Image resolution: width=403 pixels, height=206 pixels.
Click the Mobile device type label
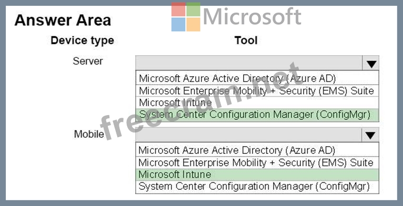click(x=89, y=134)
